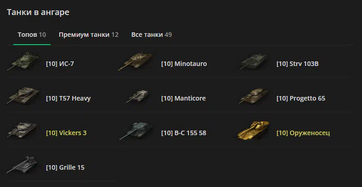
Task: Open the T57 Heavy tank thumbnail
Action: pyautogui.click(x=23, y=96)
